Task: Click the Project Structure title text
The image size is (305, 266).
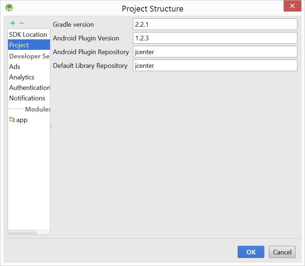Action: coord(152,9)
